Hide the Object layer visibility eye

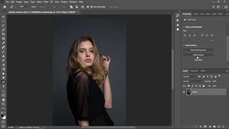coord(184,92)
